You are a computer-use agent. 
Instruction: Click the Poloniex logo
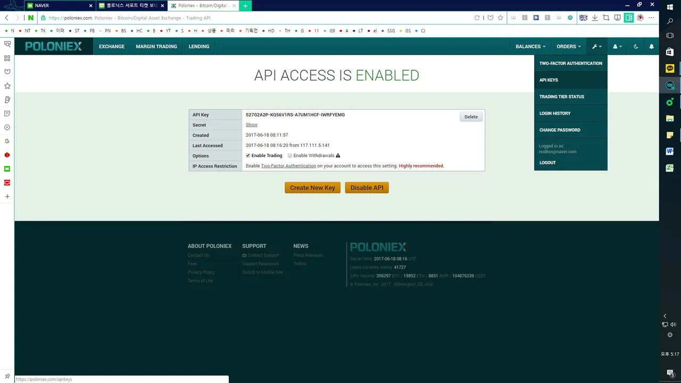click(x=54, y=46)
